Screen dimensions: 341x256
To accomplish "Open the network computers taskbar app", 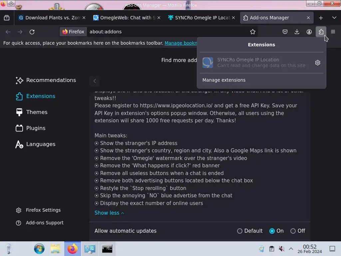I will [x=90, y=249].
